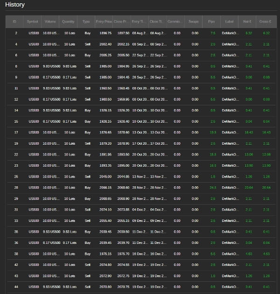
Task: Sort by the Swaps column header
Action: (194, 22)
